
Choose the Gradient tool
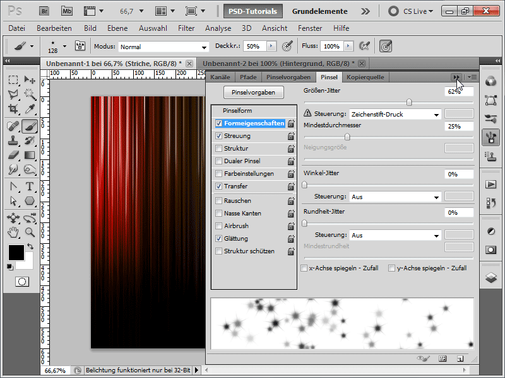click(30, 155)
